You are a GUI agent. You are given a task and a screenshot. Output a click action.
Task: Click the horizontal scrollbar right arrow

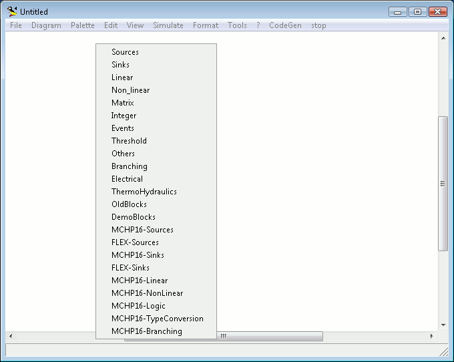(432, 336)
